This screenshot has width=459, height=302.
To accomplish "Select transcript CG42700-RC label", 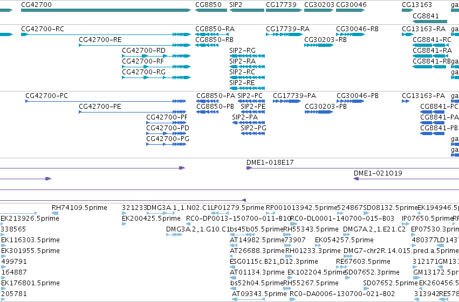I will [43, 29].
